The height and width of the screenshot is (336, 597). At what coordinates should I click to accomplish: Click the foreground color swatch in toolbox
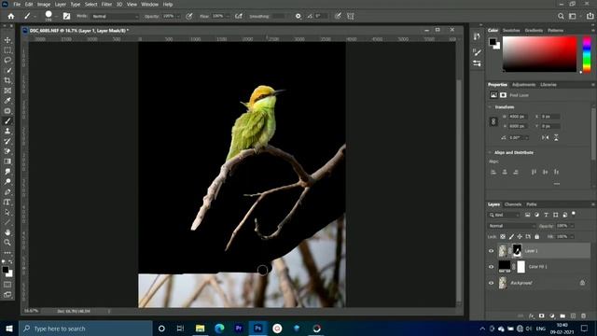5,270
